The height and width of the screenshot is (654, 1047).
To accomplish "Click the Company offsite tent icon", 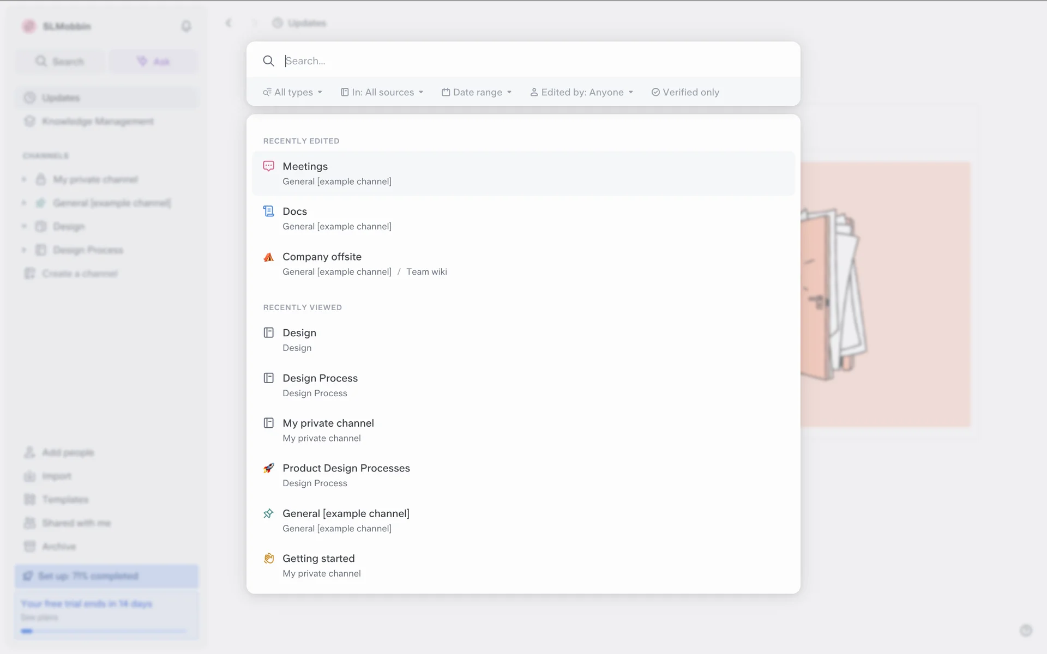I will pyautogui.click(x=268, y=257).
